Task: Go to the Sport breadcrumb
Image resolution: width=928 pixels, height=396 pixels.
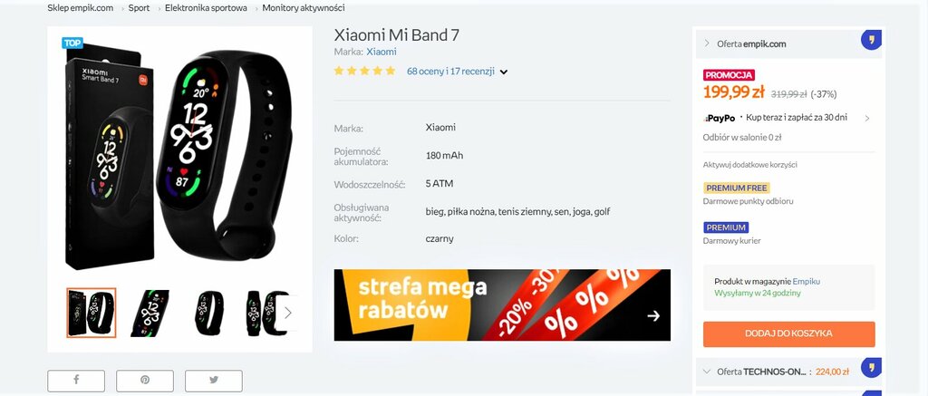Action: pos(139,8)
